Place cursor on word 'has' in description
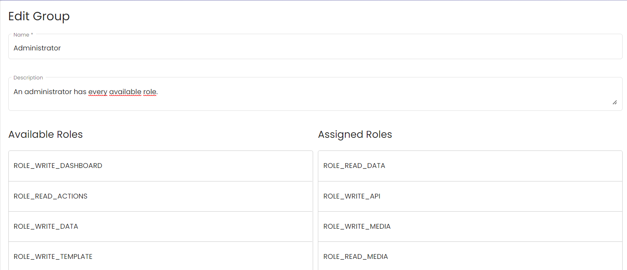 click(80, 92)
